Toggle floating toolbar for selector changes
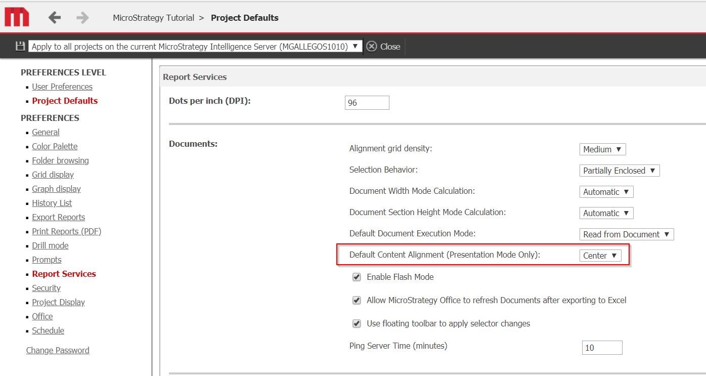This screenshot has height=376, width=706. click(357, 324)
